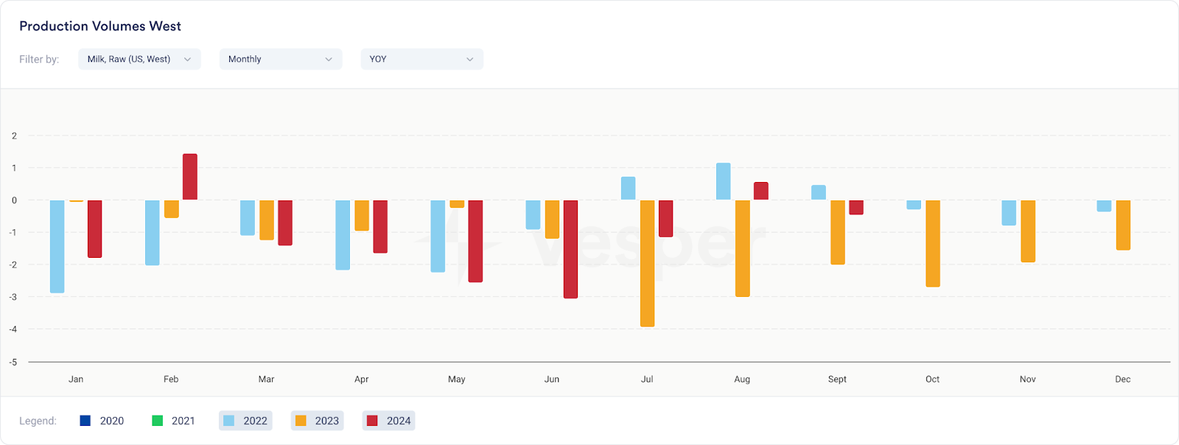The height and width of the screenshot is (445, 1179).
Task: Select the orange December 2023 bar
Action: [1123, 225]
